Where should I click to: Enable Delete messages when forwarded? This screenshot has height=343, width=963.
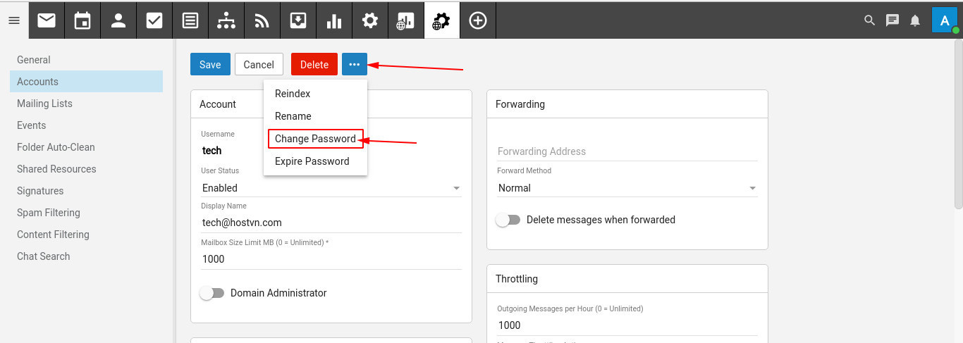[x=508, y=220]
